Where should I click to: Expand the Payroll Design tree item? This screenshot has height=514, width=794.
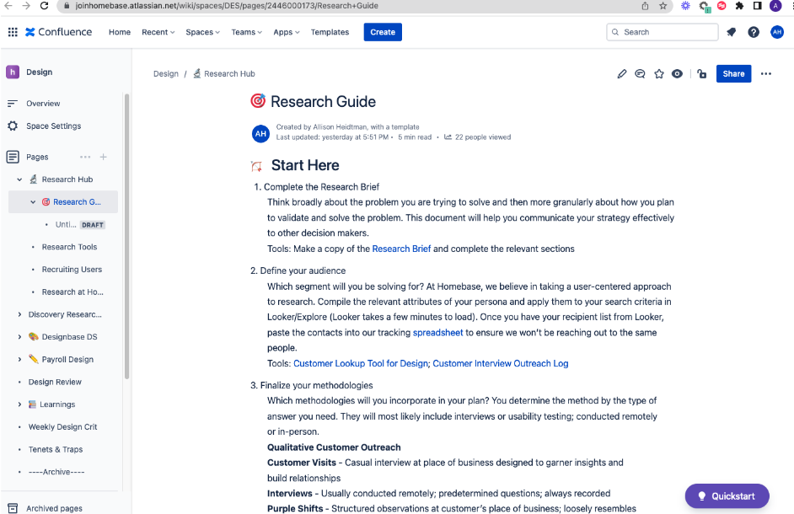click(19, 360)
